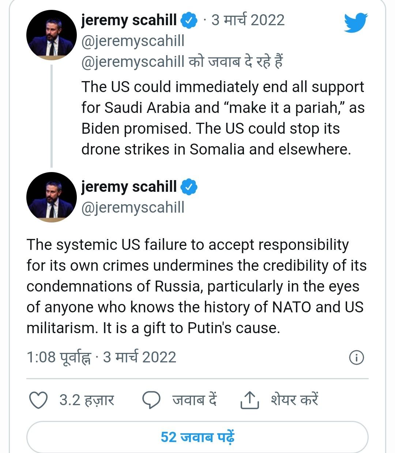Click the second tweet's @jeremyscahill handle
The height and width of the screenshot is (453, 395).
[x=133, y=208]
